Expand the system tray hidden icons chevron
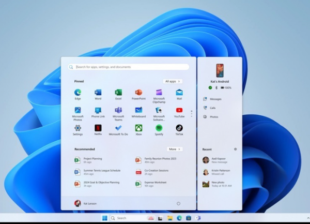 308,218
